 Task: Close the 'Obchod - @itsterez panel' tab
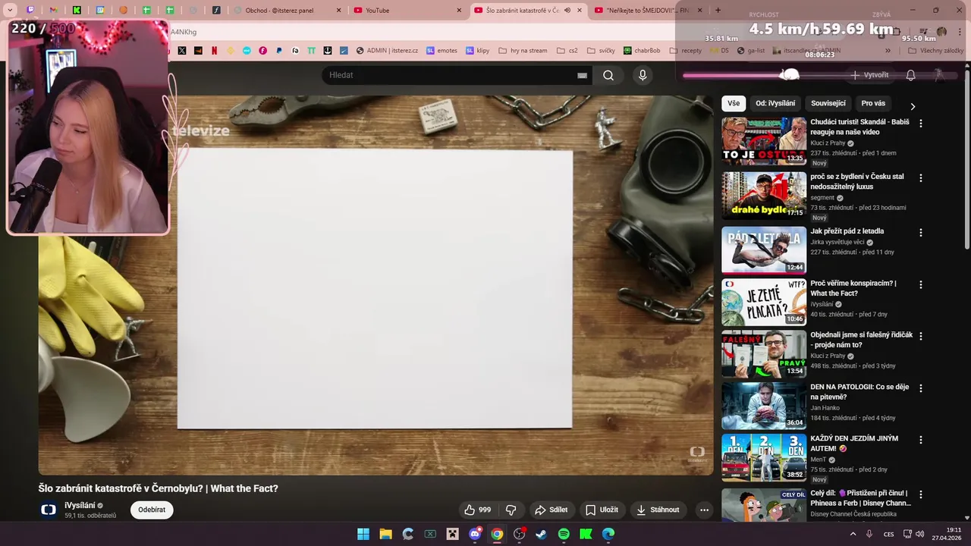click(340, 11)
